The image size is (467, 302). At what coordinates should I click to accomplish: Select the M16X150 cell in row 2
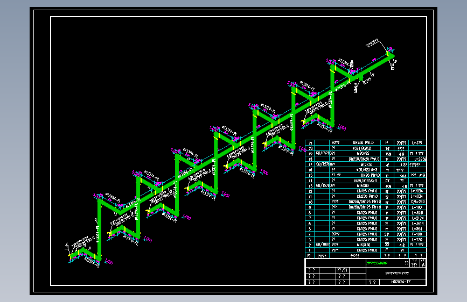click(x=364, y=245)
